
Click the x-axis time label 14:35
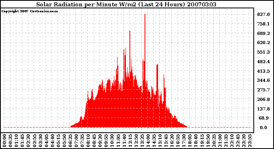[x=154, y=141]
